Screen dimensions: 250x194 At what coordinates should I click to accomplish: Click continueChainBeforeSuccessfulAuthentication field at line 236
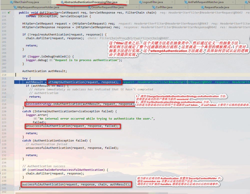point(66,170)
